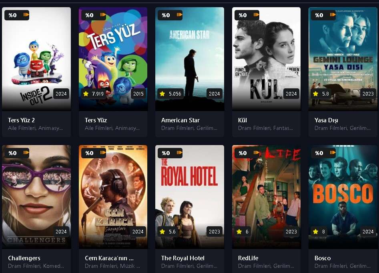Click the 2023 year badge on Yasa Dışı
This screenshot has height=273, width=379.
click(368, 94)
